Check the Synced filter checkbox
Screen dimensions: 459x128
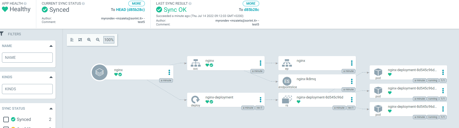click(6, 120)
